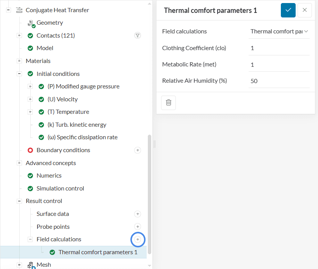Select Thermal comfort parameters 1 item
The height and width of the screenshot is (269, 318).
click(x=98, y=252)
